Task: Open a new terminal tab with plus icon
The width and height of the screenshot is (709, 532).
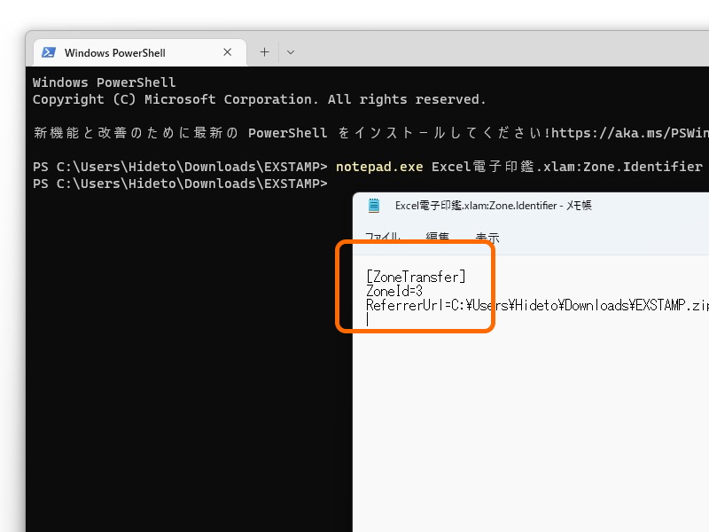Action: point(264,51)
